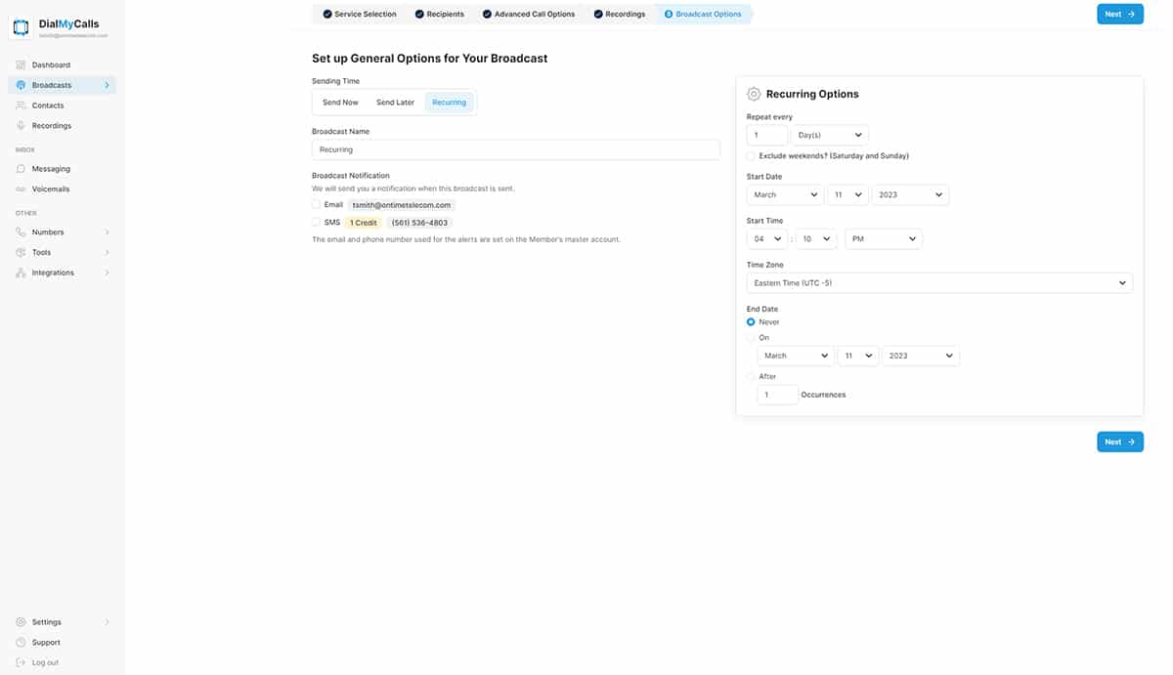Open Voicemails icon in sidebar
Viewport: 1173px width, 675px height.
[22, 190]
